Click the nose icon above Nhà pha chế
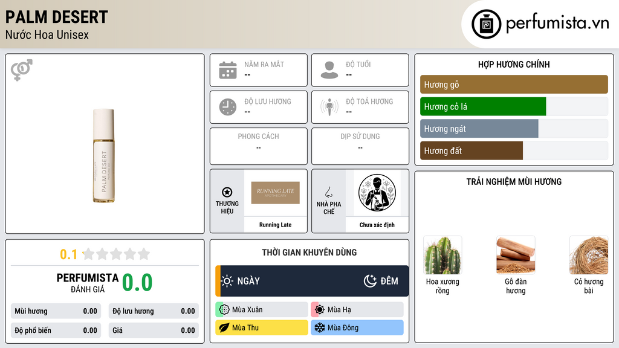 328,192
